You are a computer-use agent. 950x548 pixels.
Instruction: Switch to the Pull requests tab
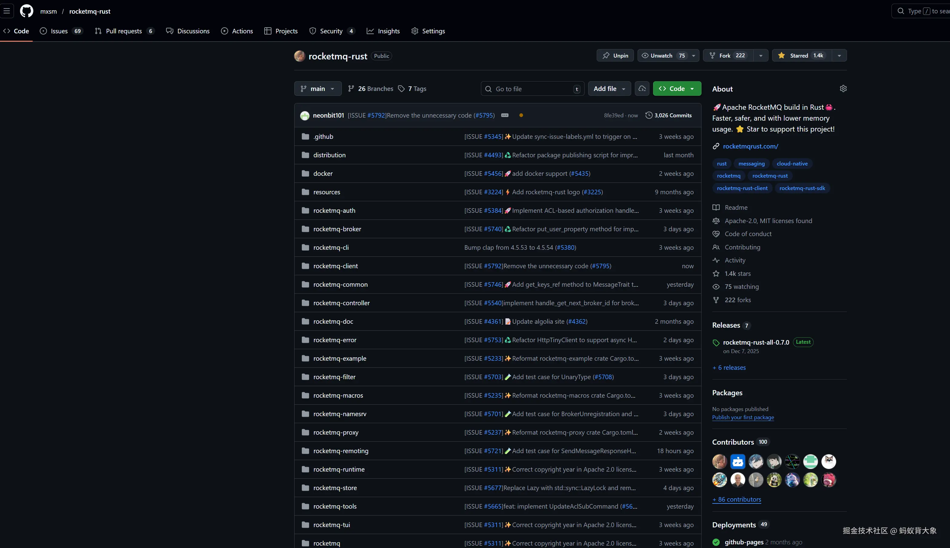pos(124,31)
